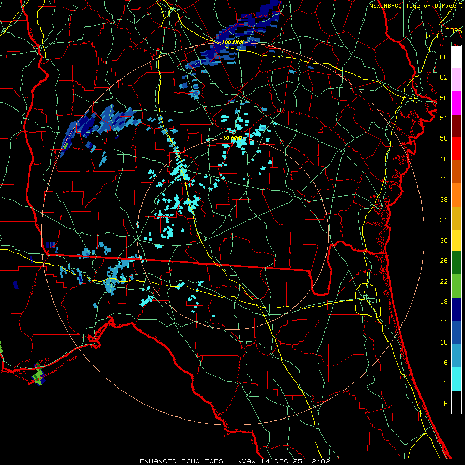
Task: Click the "100 NMI" range ring label
Action: tap(233, 42)
